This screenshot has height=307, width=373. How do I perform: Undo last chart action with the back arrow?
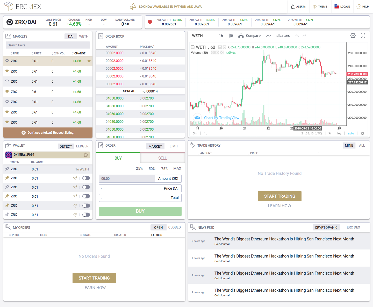pyautogui.click(x=297, y=35)
